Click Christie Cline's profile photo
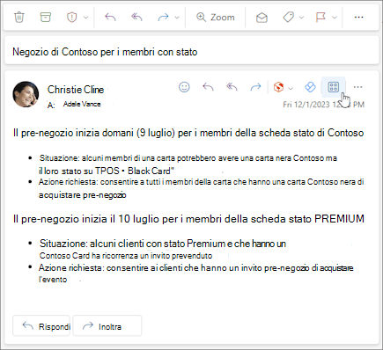Viewport: 383px width, 350px height. tap(26, 94)
